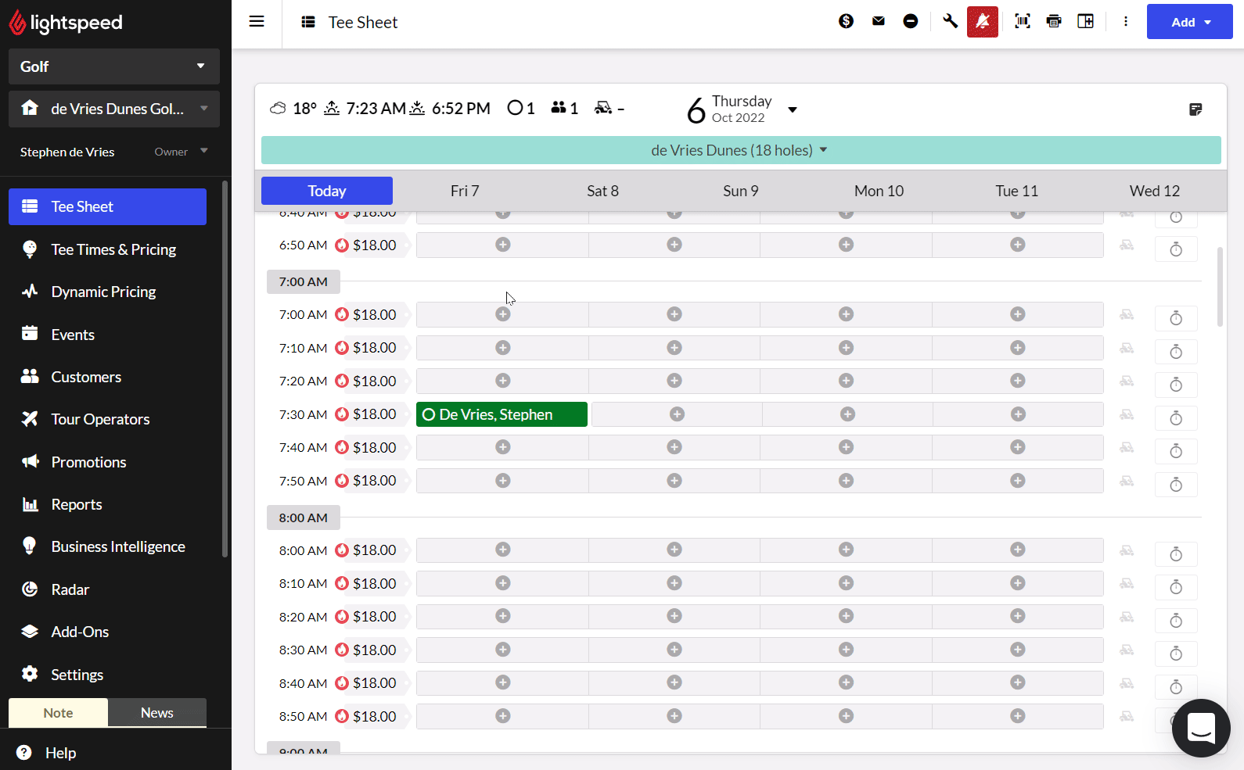
Task: Switch to Wed 12 tab
Action: tap(1155, 191)
